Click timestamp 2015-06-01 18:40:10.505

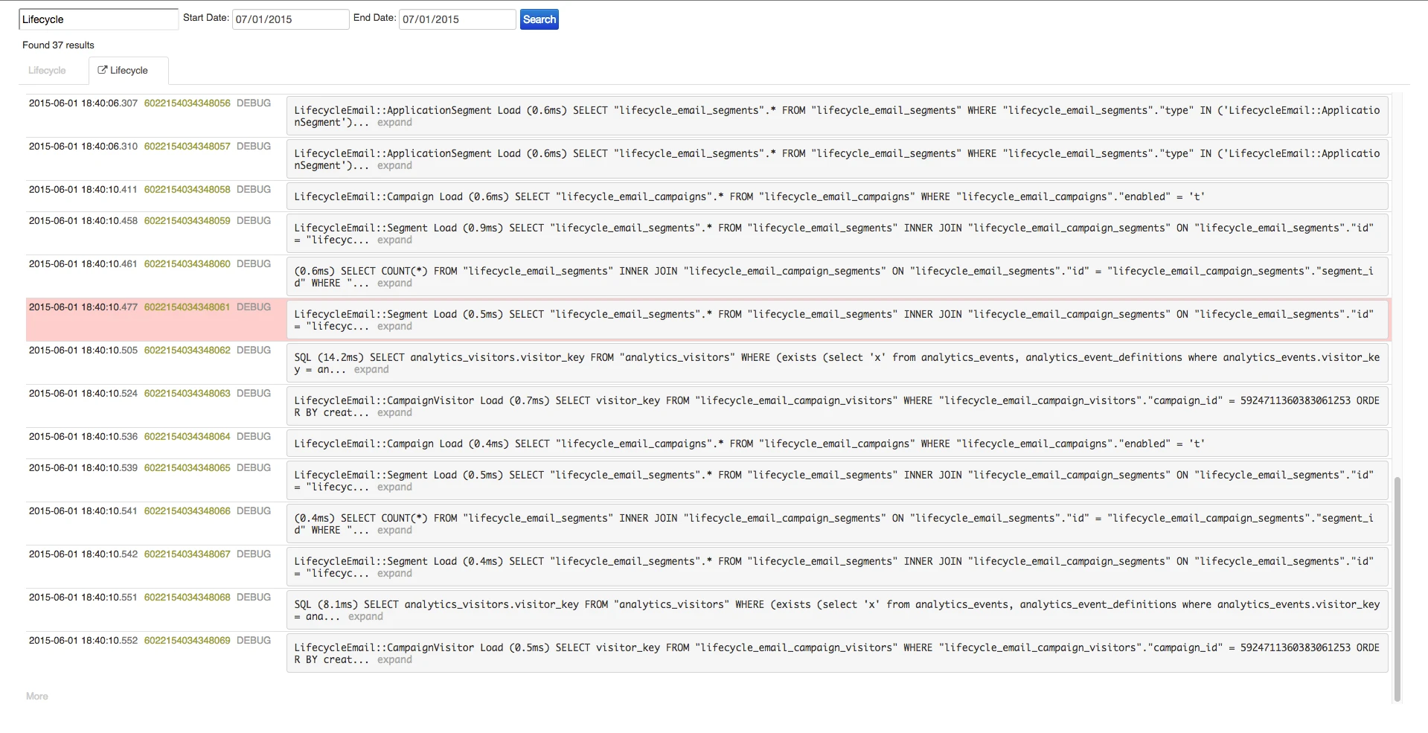point(83,351)
